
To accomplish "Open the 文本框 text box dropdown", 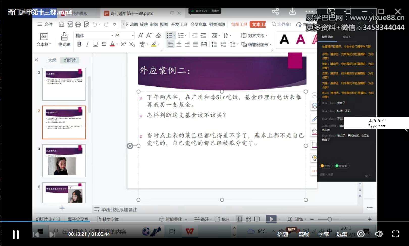I will point(44,44).
